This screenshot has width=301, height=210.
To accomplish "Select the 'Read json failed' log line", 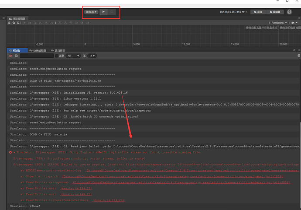I will click(154, 146).
